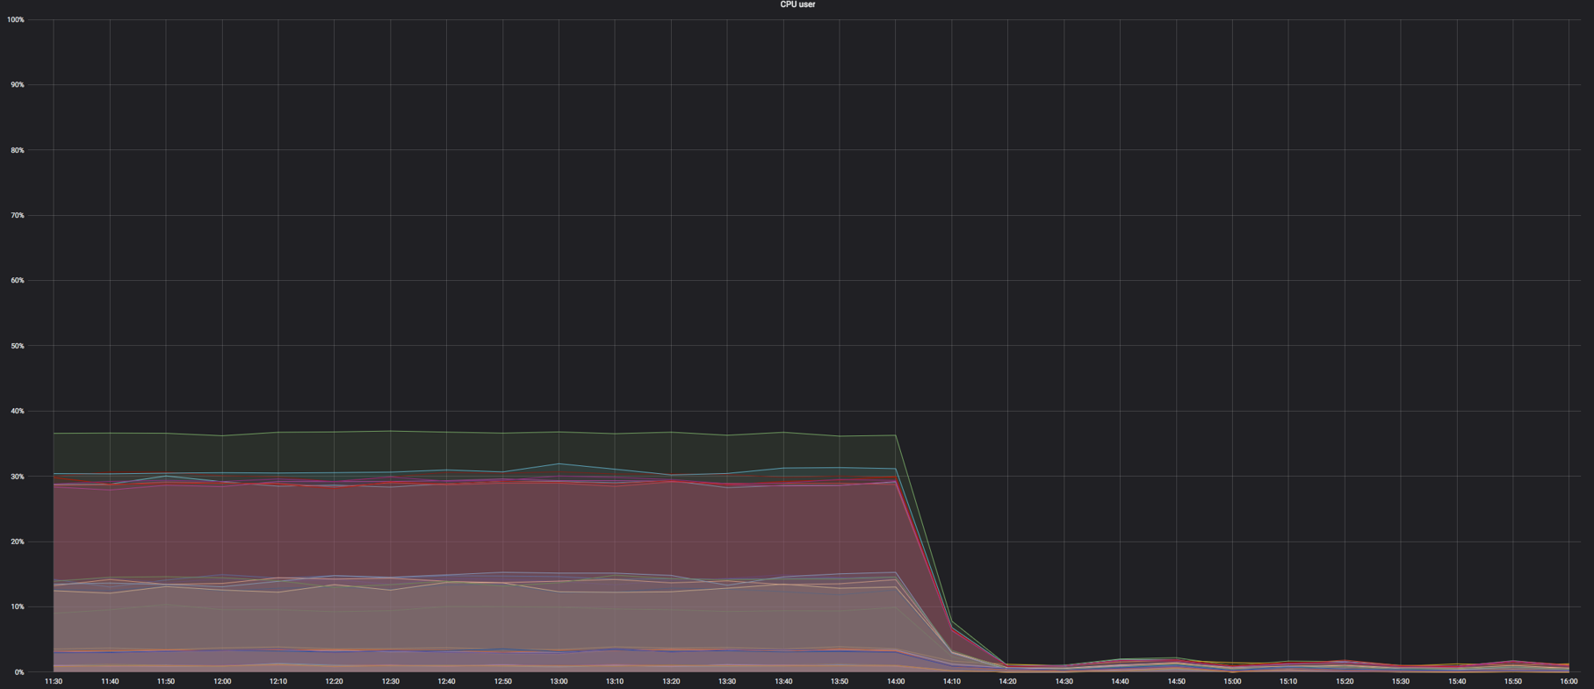Select the 14:20 time axis label

pyautogui.click(x=1008, y=682)
